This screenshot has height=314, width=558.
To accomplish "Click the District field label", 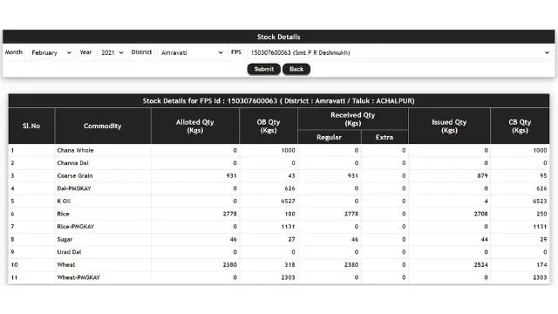I will pos(141,52).
